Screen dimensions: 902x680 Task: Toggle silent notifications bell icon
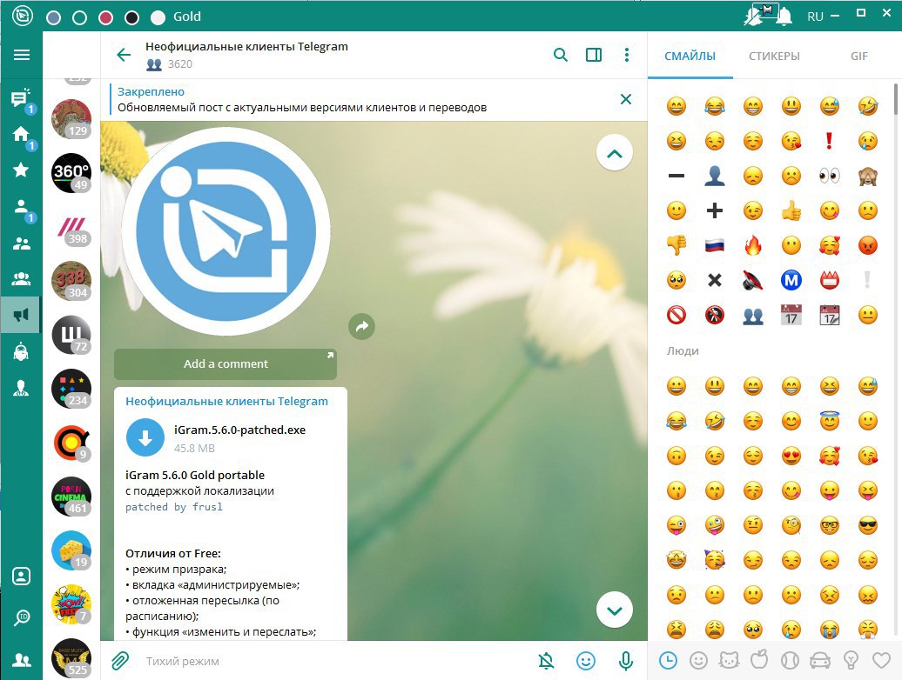click(x=546, y=661)
